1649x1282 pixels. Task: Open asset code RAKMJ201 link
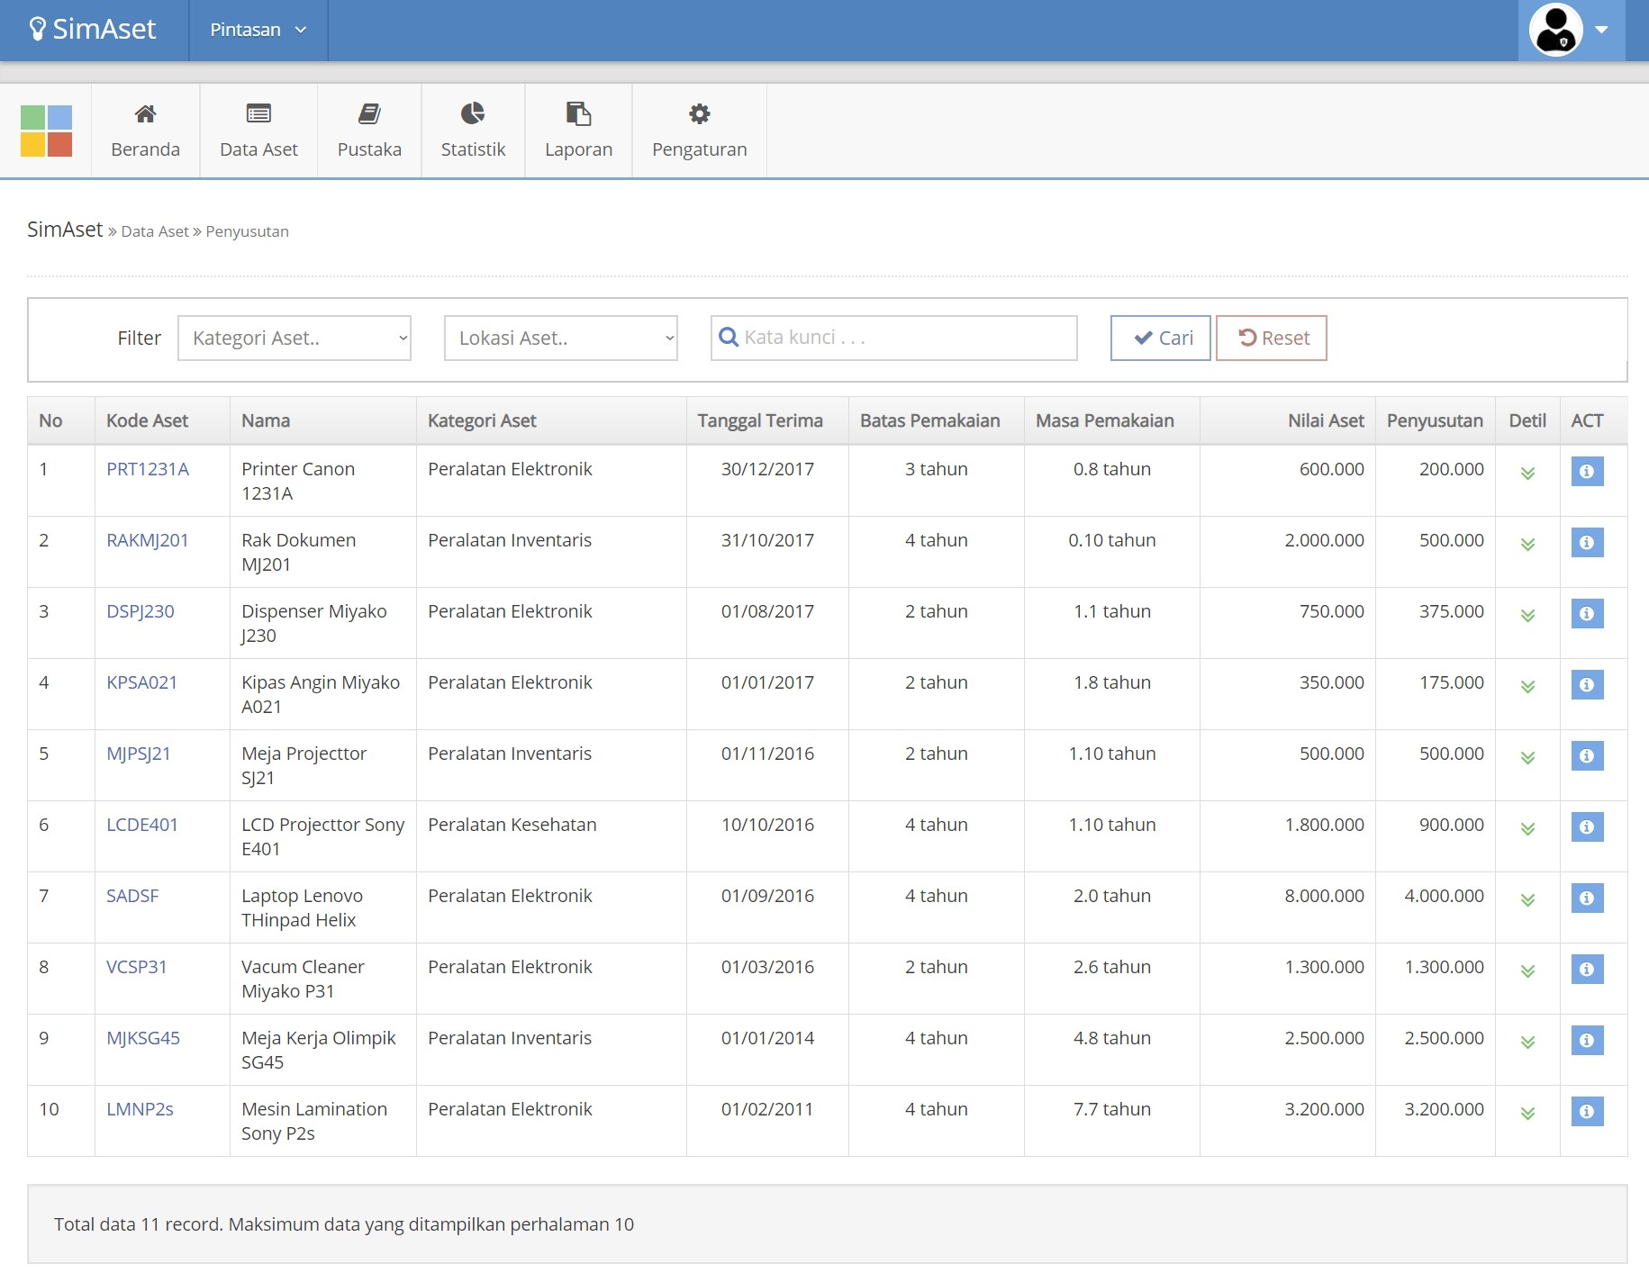148,540
